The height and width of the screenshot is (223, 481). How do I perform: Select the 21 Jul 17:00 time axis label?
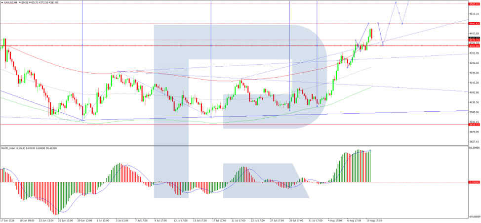coord(238,221)
